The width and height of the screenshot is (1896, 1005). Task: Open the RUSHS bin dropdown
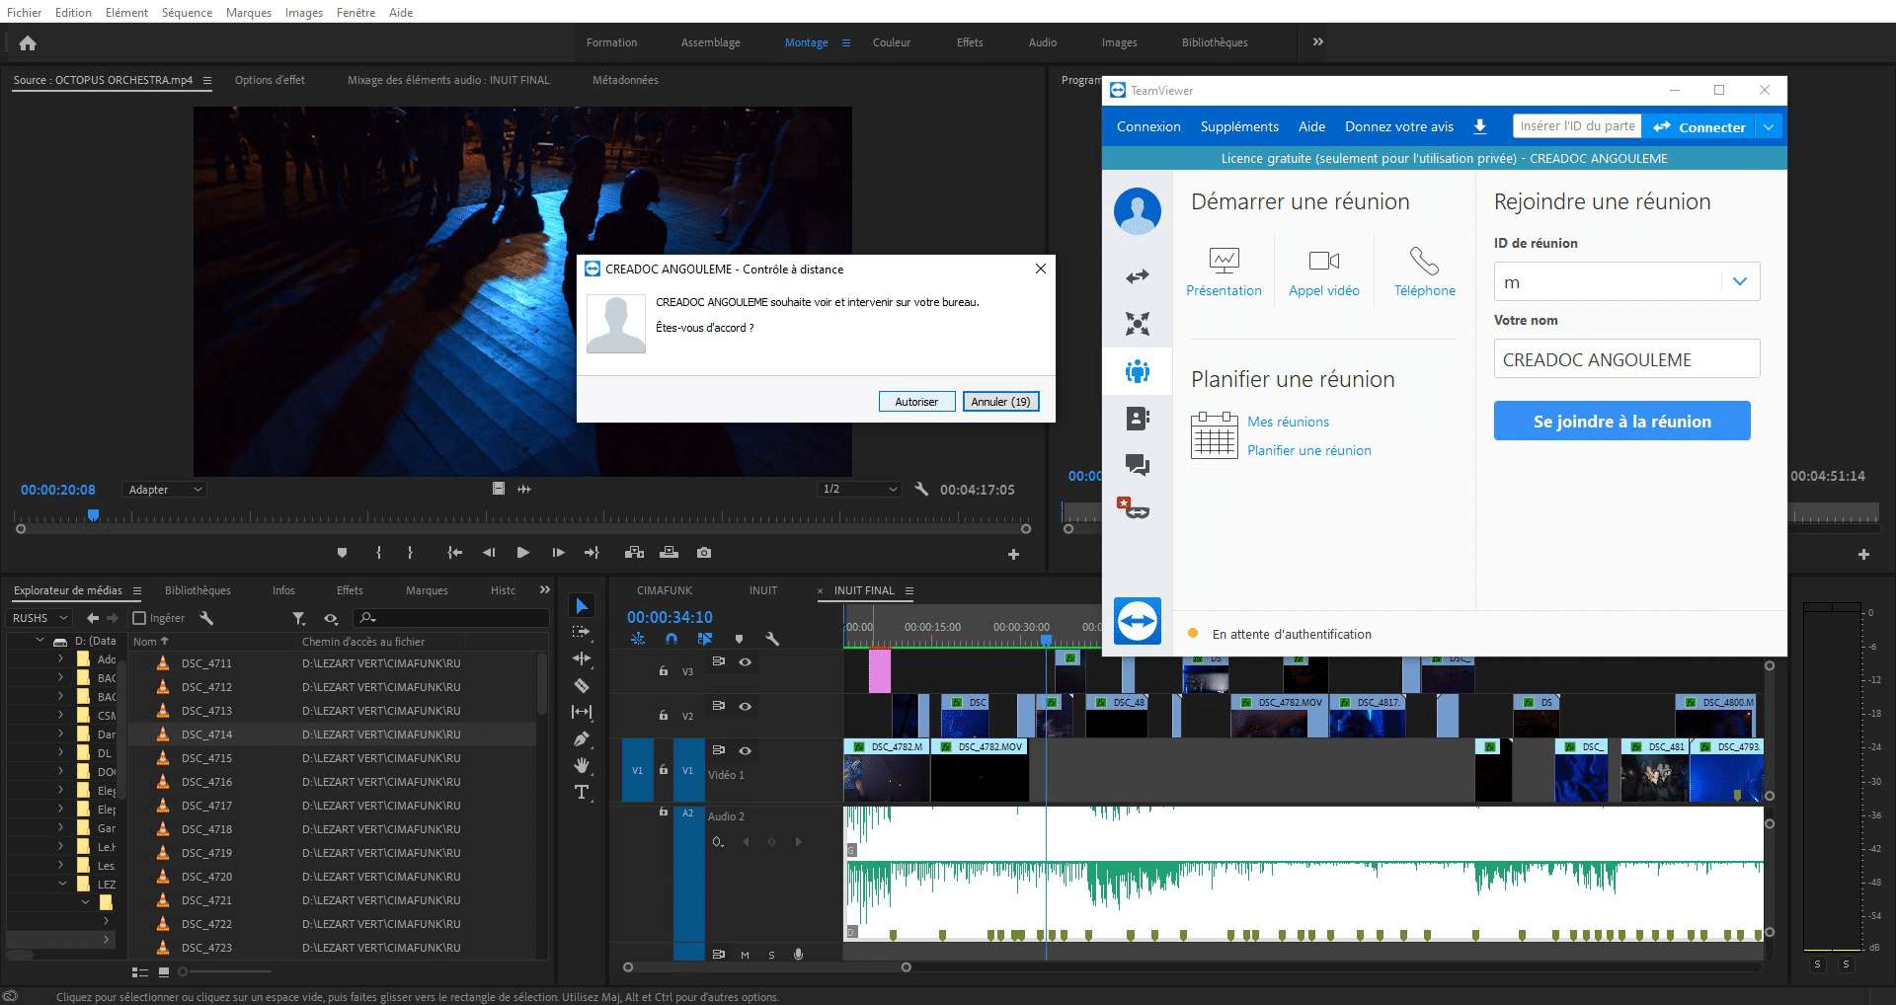(x=39, y=618)
